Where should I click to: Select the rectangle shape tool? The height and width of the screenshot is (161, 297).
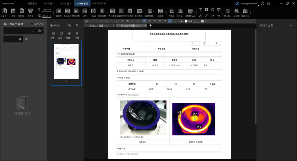[x=207, y=10]
